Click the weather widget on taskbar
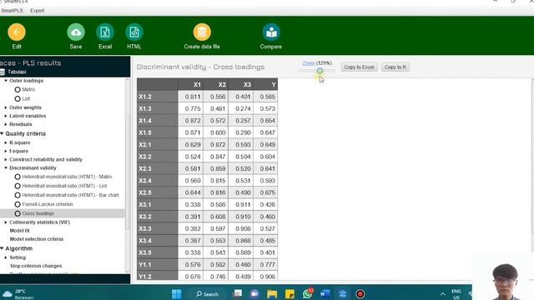Screen dimensions: 534x300 [18, 294]
